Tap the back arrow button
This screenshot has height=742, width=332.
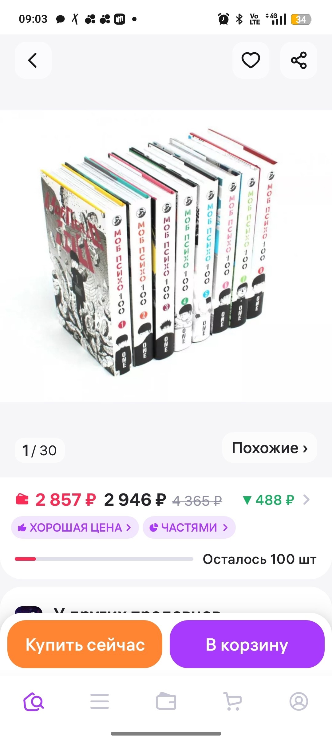point(33,60)
